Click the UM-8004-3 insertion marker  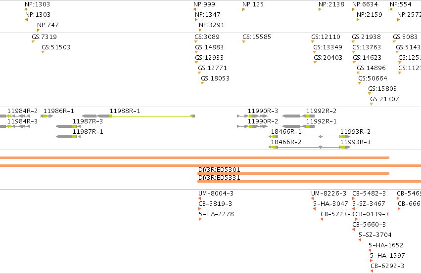[x=199, y=198]
